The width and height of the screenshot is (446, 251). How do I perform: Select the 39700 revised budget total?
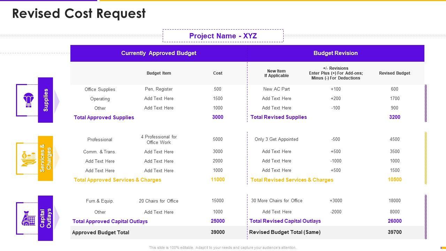click(x=394, y=232)
